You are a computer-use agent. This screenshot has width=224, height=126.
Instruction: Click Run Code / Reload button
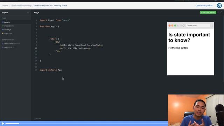click(208, 13)
